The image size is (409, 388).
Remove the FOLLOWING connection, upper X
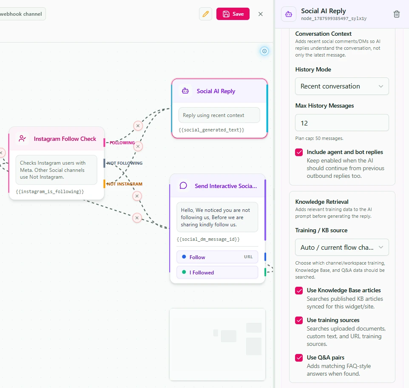pyautogui.click(x=138, y=126)
